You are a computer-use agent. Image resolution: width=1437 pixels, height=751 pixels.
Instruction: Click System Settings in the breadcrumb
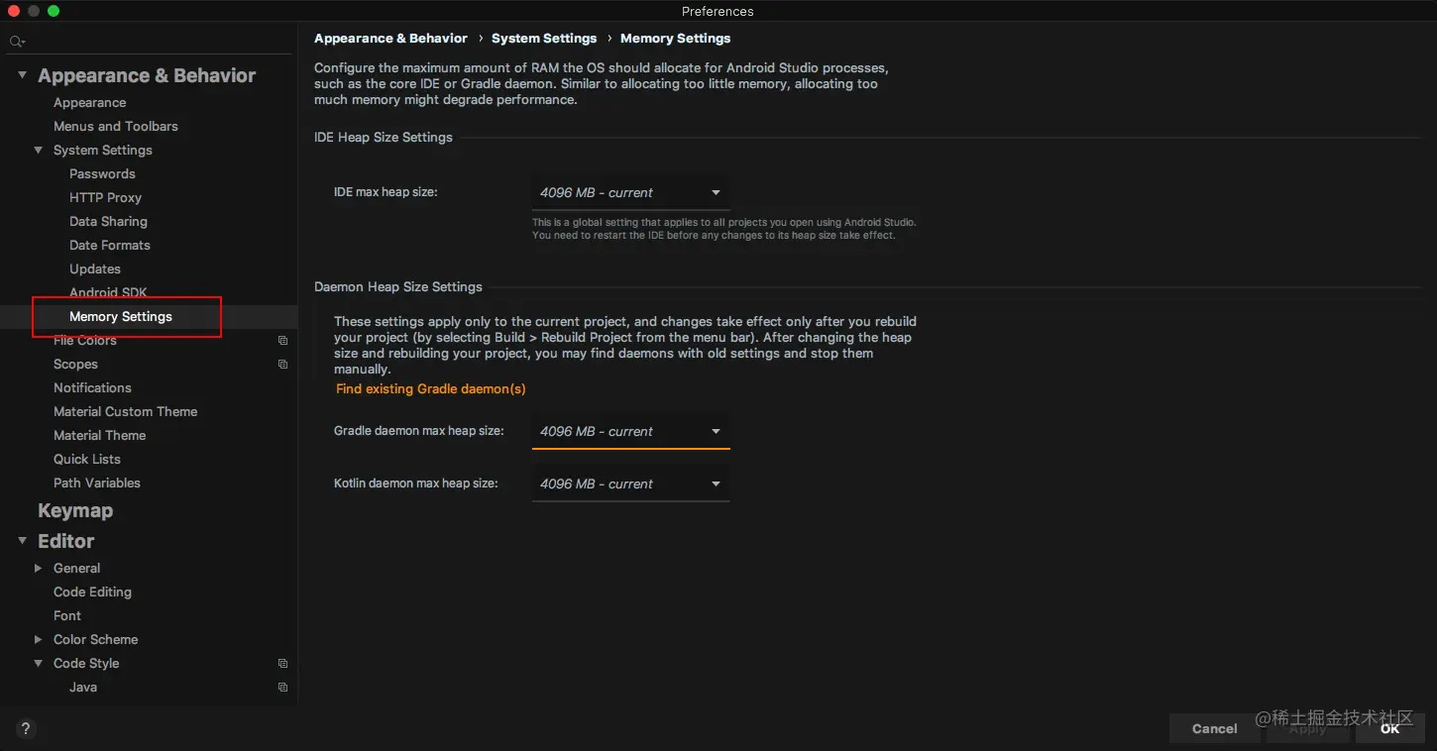click(544, 38)
